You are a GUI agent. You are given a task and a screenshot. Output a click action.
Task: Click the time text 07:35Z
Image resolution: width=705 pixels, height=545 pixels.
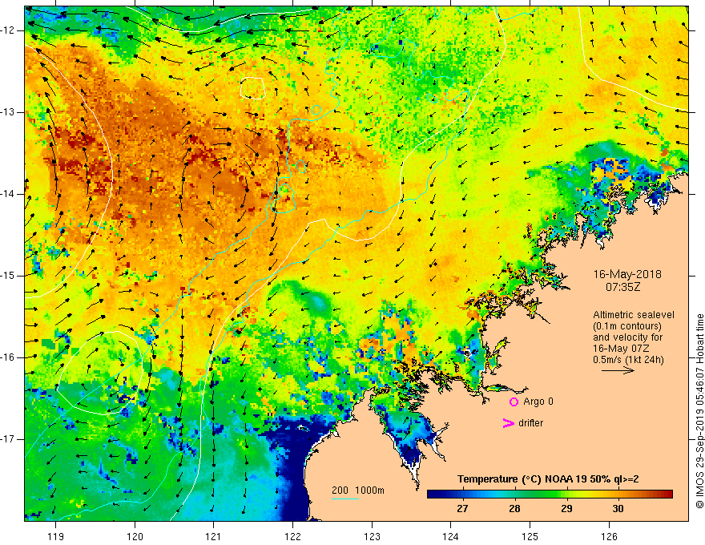(x=622, y=286)
